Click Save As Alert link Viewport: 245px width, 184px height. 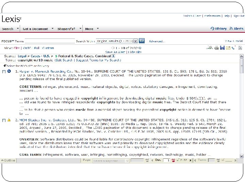click(115, 52)
